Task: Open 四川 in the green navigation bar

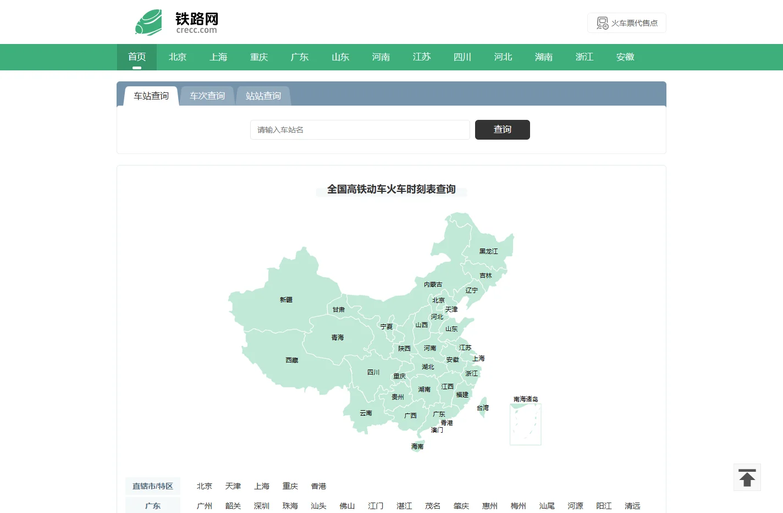Action: [x=462, y=57]
